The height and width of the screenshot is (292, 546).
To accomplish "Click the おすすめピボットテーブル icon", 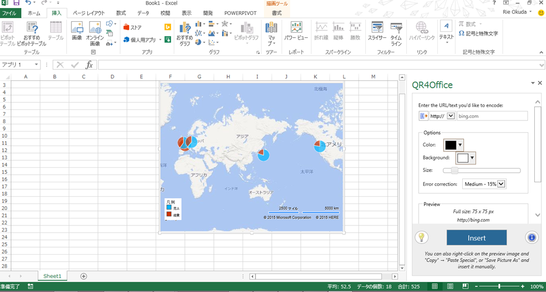I will pos(31,34).
